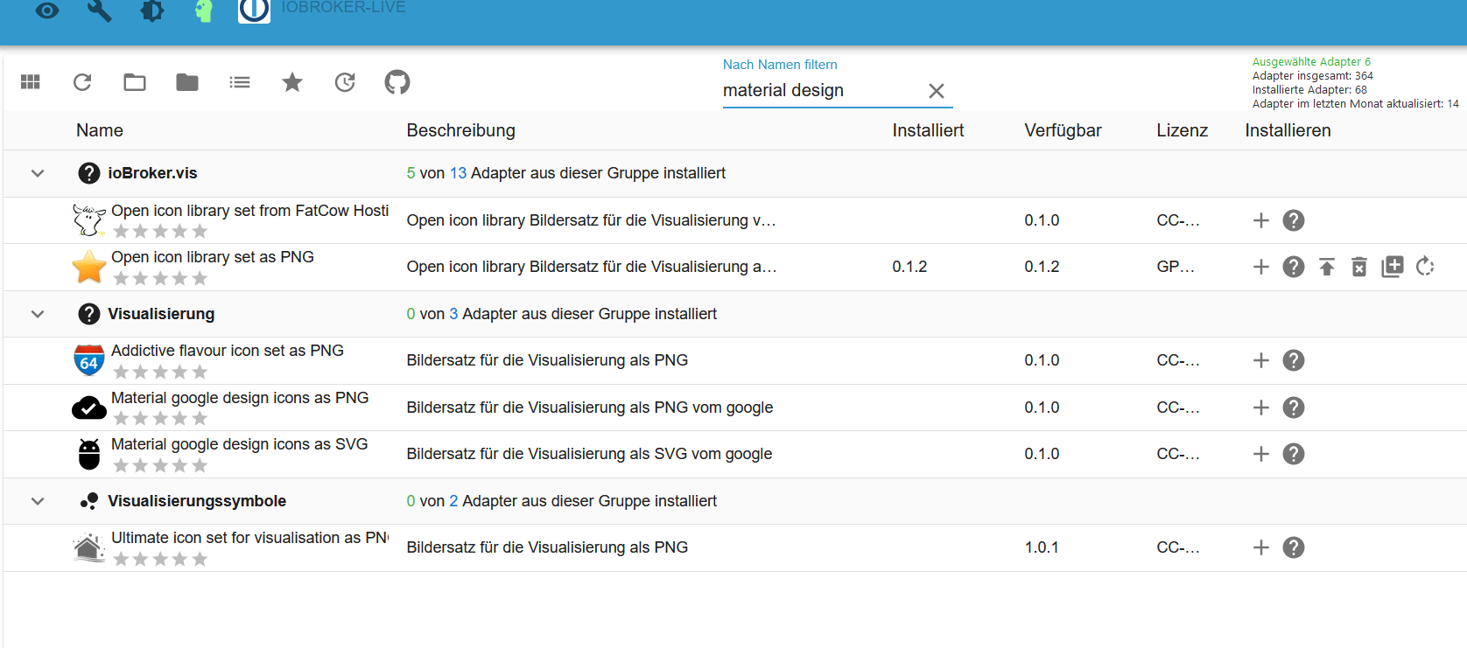Image resolution: width=1467 pixels, height=648 pixels.
Task: Click the wrench icon in top bar
Action: (x=100, y=10)
